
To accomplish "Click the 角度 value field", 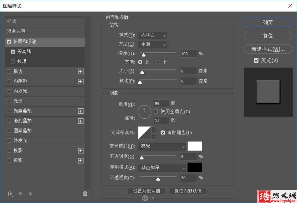I will 161,103.
